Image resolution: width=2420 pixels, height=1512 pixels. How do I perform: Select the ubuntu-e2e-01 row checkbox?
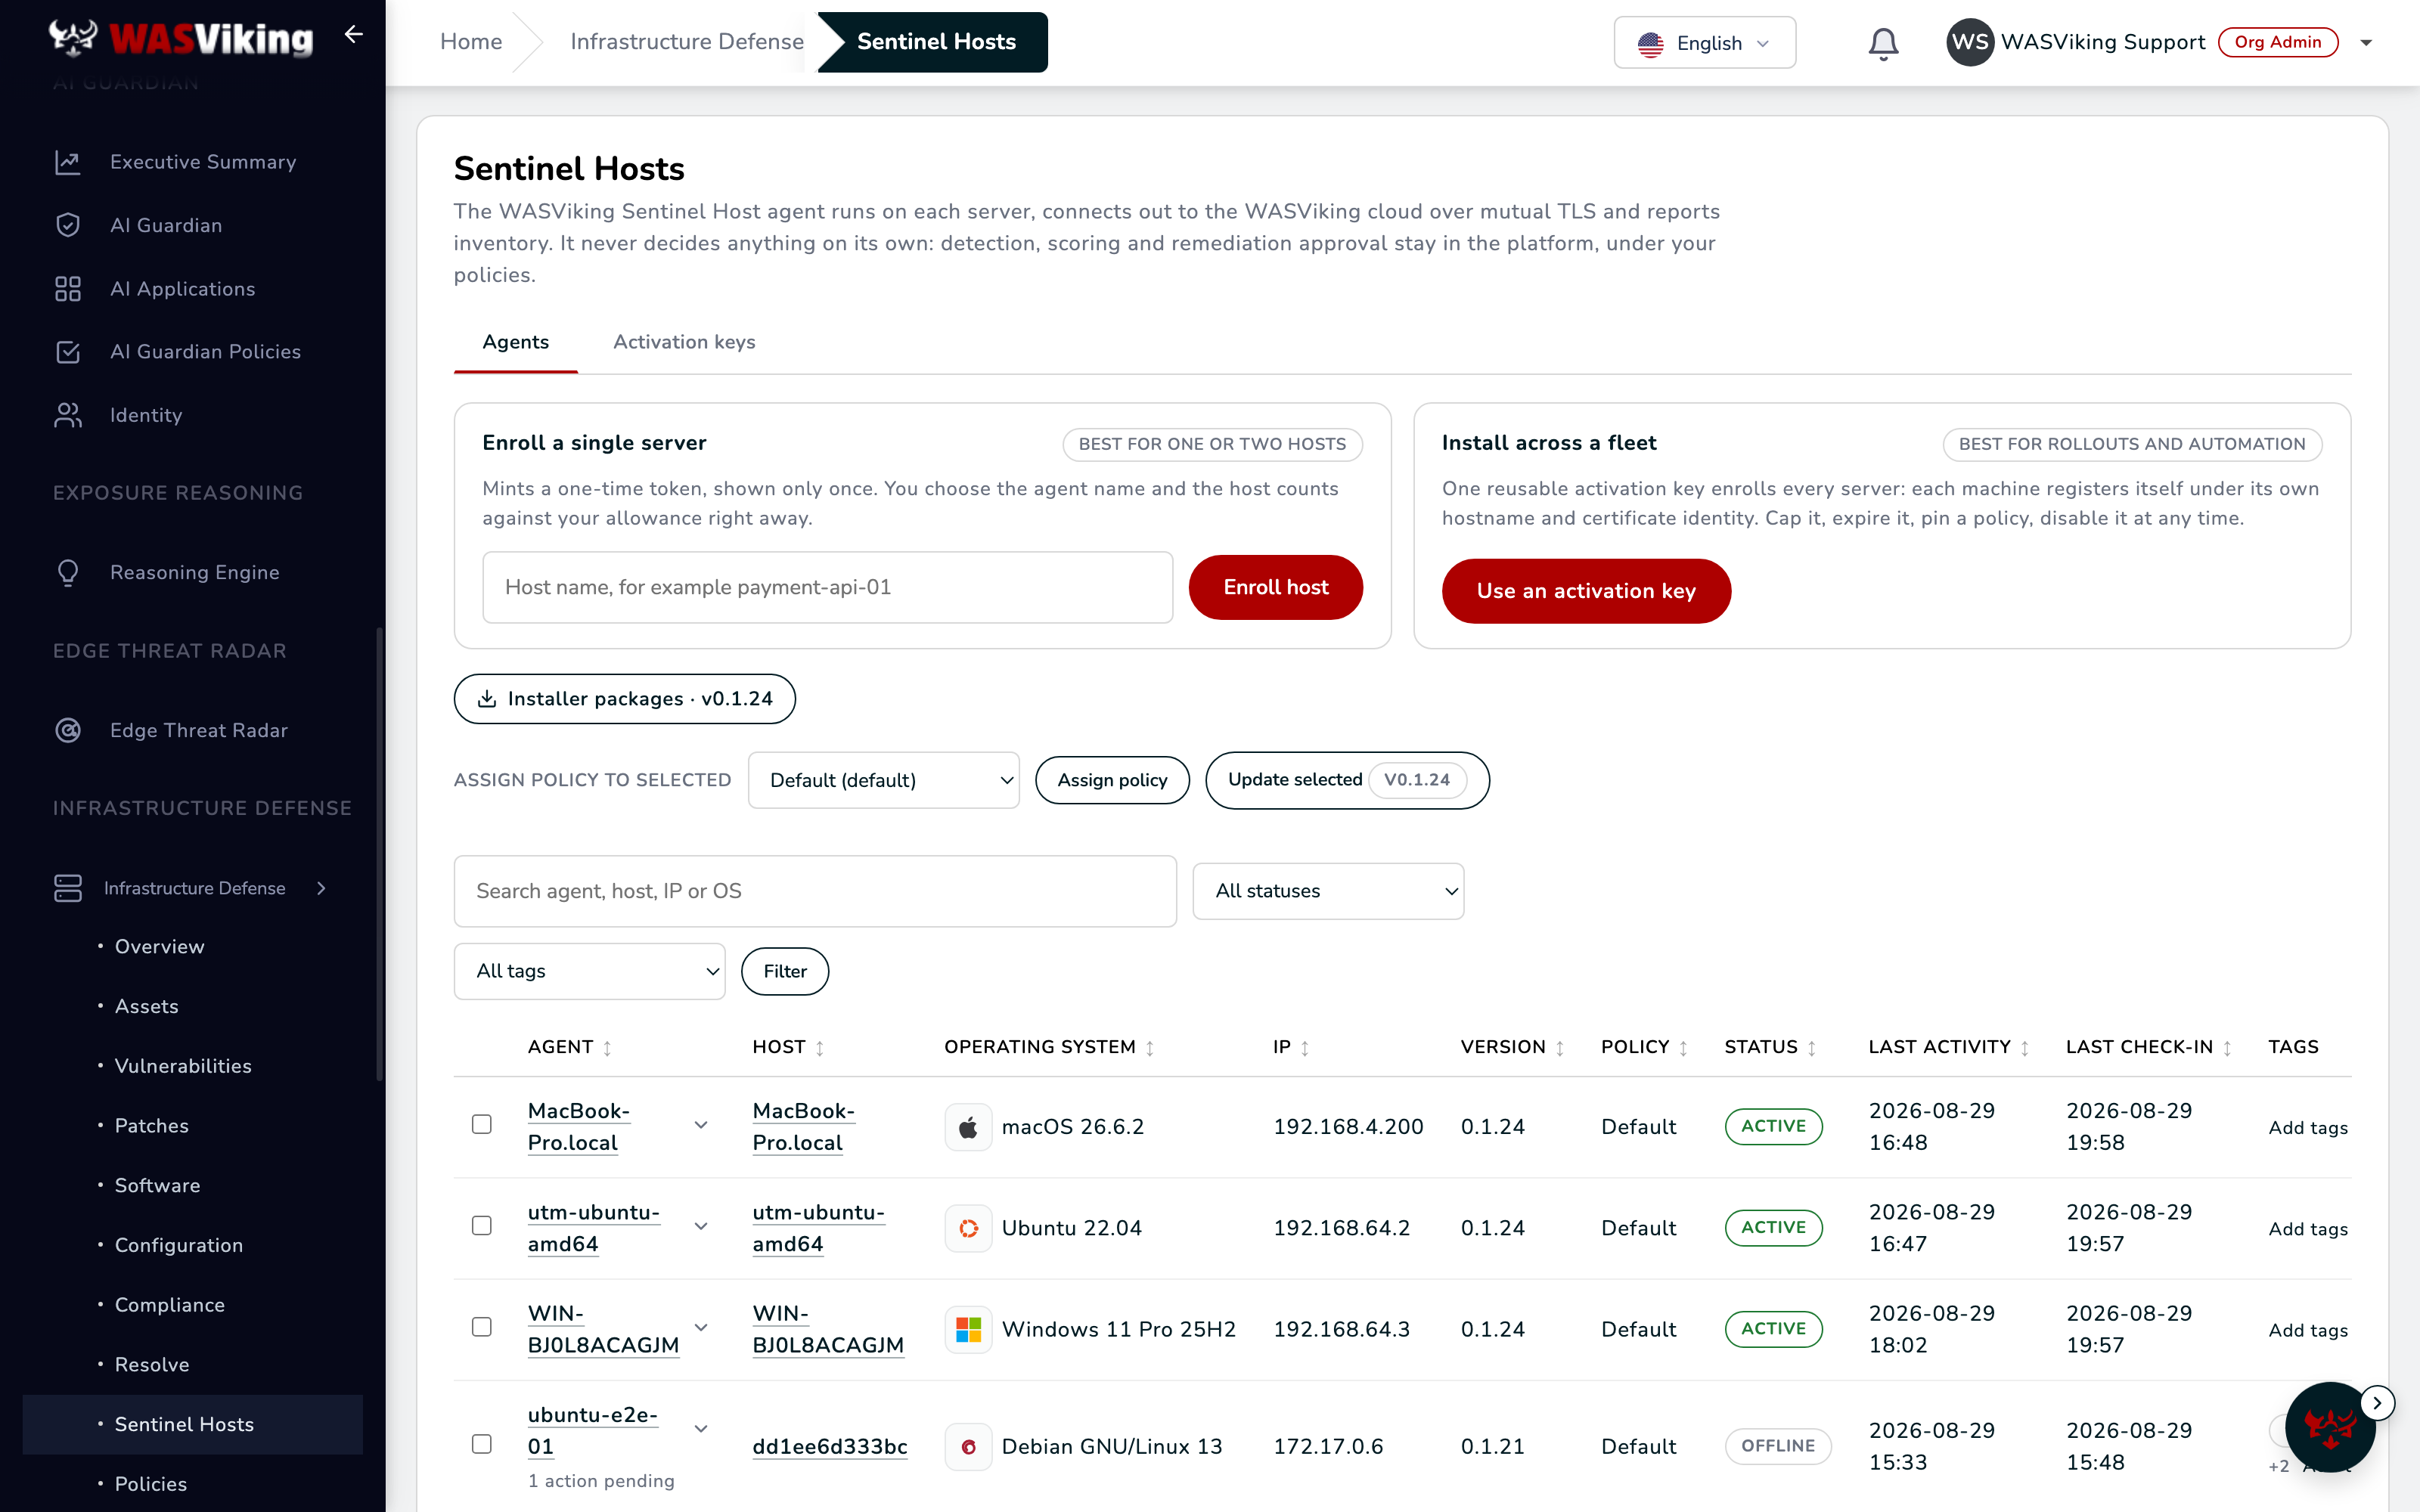pos(482,1443)
